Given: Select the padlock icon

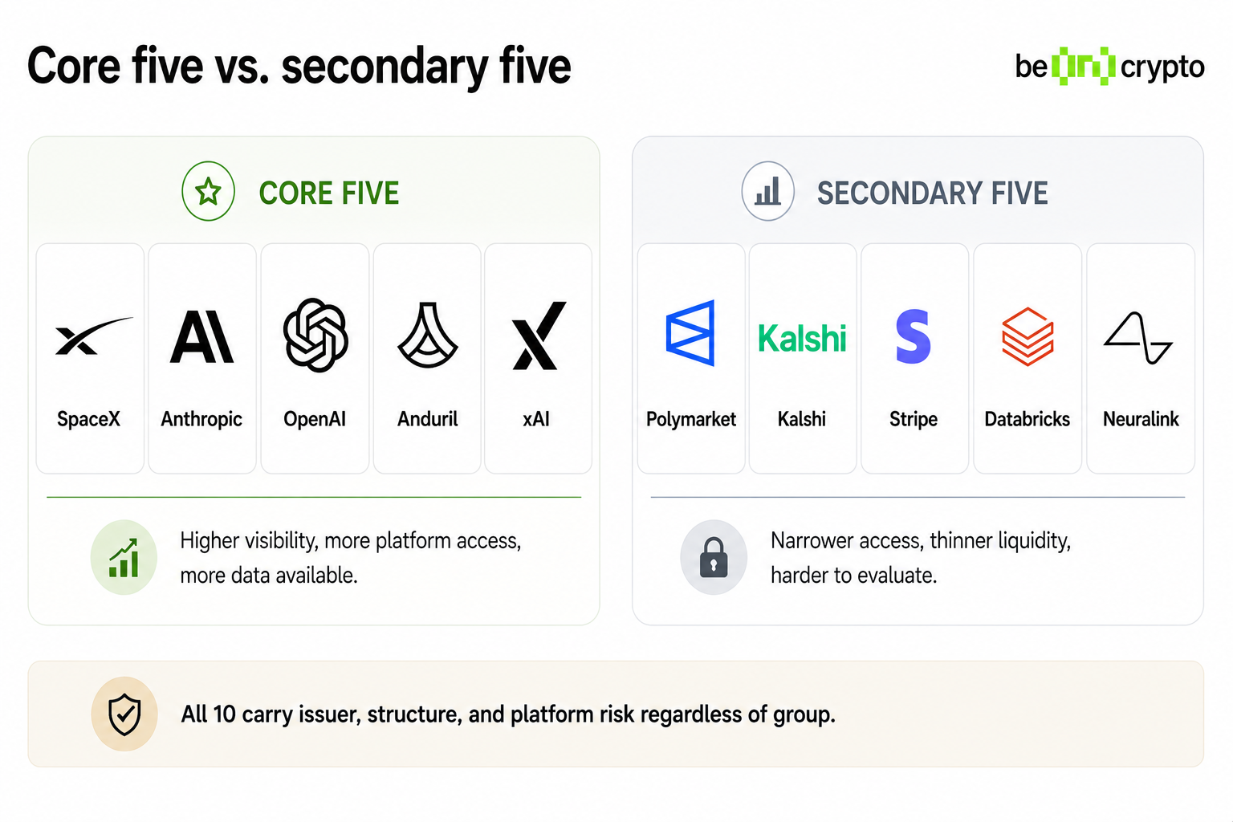Looking at the screenshot, I should (x=714, y=557).
